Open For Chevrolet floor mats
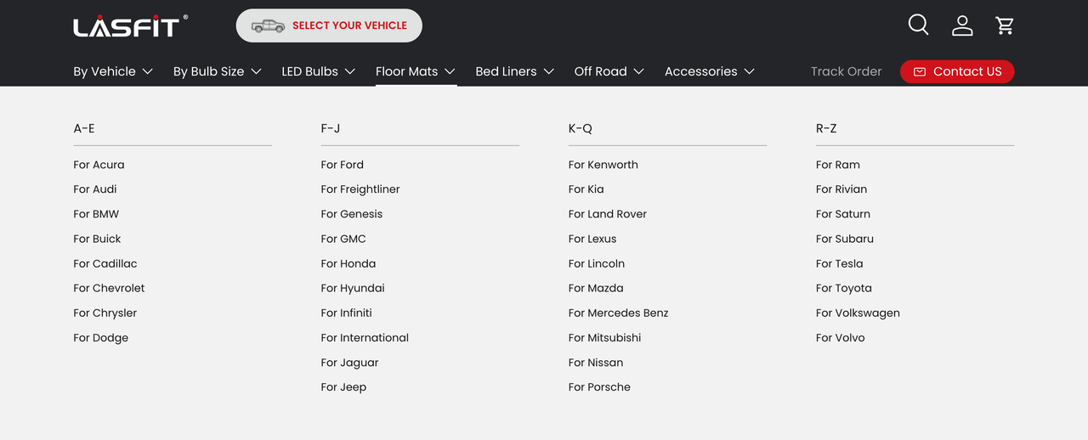1088x440 pixels. coord(109,288)
